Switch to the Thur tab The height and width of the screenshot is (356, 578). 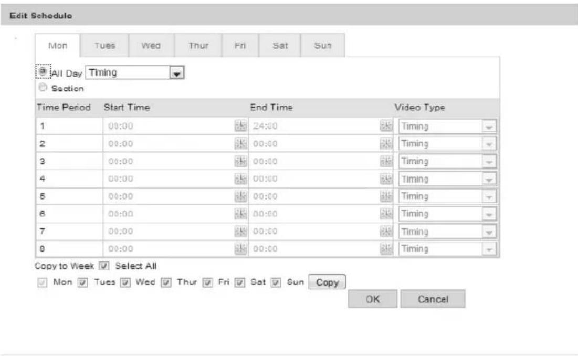click(198, 46)
